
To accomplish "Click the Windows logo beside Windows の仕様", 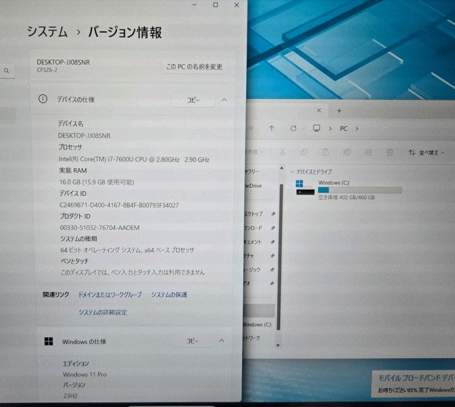I will [x=49, y=342].
